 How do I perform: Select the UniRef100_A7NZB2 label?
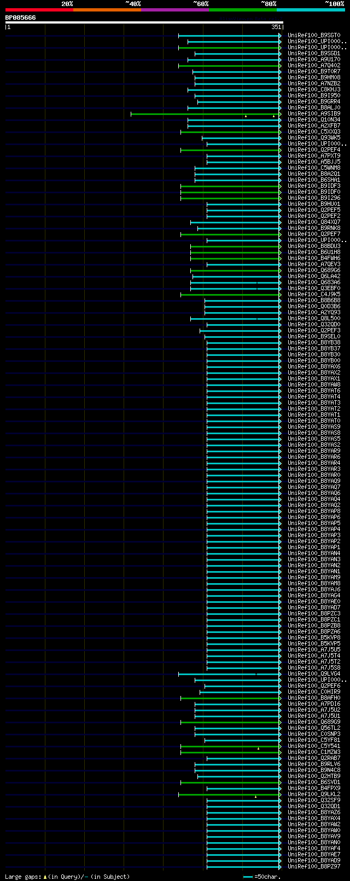click(314, 84)
